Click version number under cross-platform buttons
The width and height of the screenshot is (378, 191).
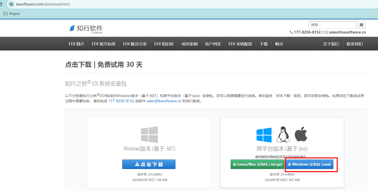pyautogui.click(x=282, y=174)
